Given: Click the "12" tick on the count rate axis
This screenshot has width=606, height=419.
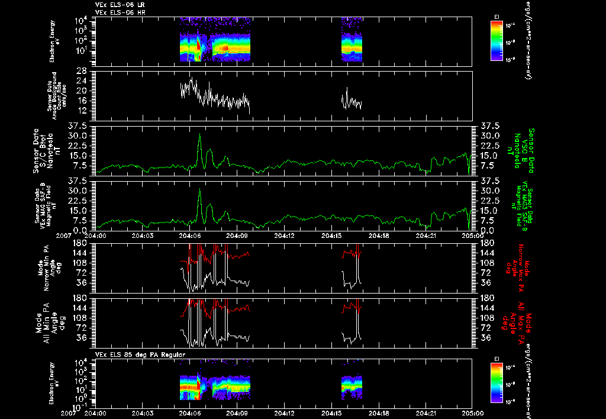Looking at the screenshot, I should 82,111.
